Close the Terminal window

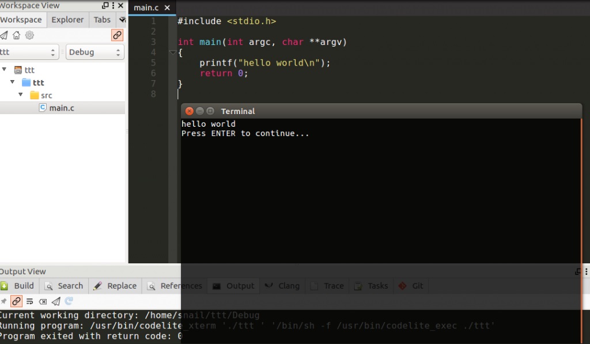coord(189,111)
